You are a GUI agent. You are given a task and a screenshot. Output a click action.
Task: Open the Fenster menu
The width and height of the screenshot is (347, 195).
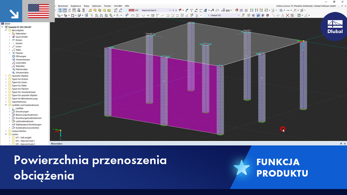pos(107,6)
